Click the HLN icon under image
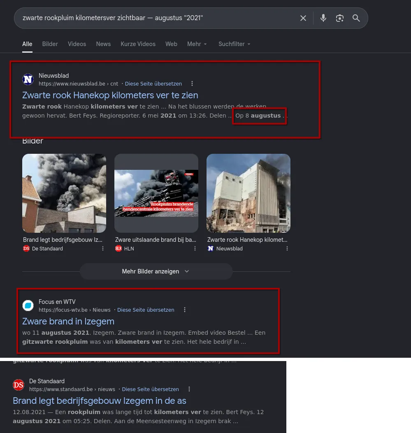The height and width of the screenshot is (433, 411). point(118,248)
